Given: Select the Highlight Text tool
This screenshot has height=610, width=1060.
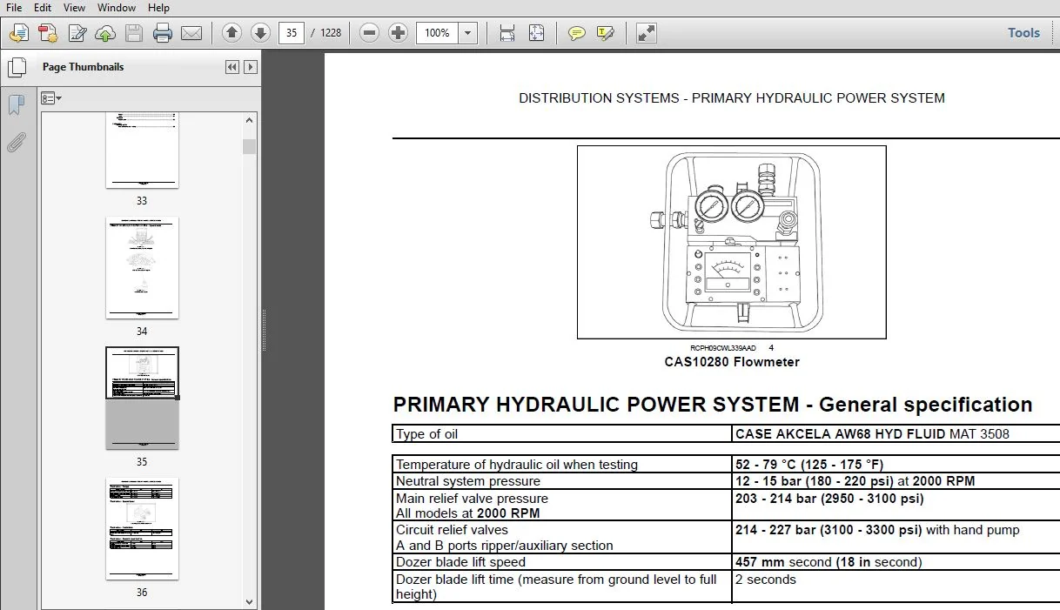Looking at the screenshot, I should (x=606, y=33).
